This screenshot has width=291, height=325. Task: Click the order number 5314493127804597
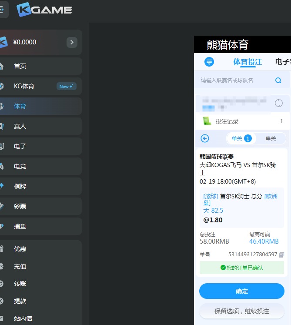click(x=253, y=255)
